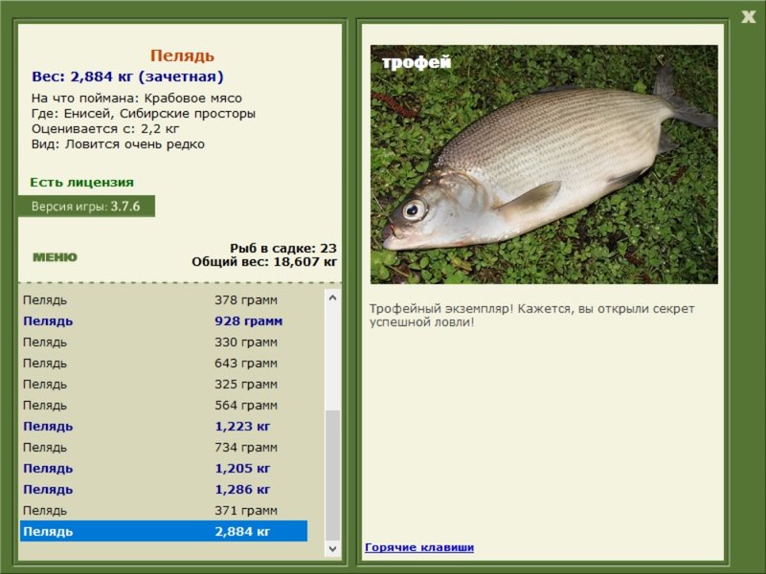Click the Вес: 2,884 кг (зачетная) line
The image size is (766, 574).
tap(127, 77)
